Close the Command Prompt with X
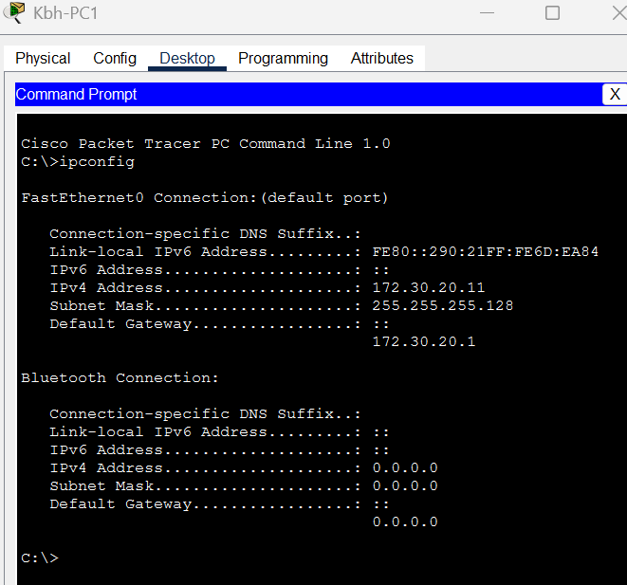Image resolution: width=627 pixels, height=585 pixels. tap(615, 94)
